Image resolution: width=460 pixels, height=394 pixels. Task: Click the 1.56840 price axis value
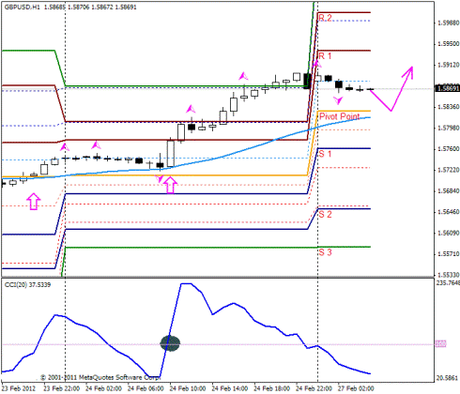coord(449,190)
